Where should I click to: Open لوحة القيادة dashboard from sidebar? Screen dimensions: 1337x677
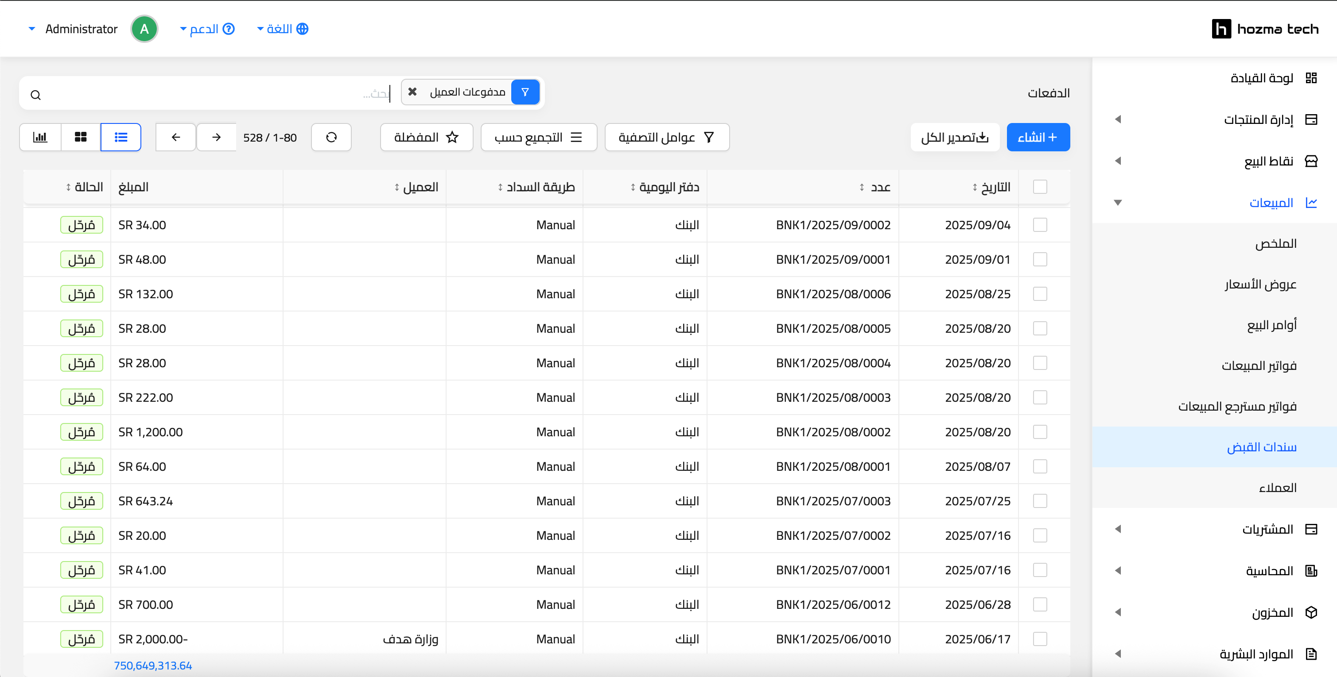1262,78
